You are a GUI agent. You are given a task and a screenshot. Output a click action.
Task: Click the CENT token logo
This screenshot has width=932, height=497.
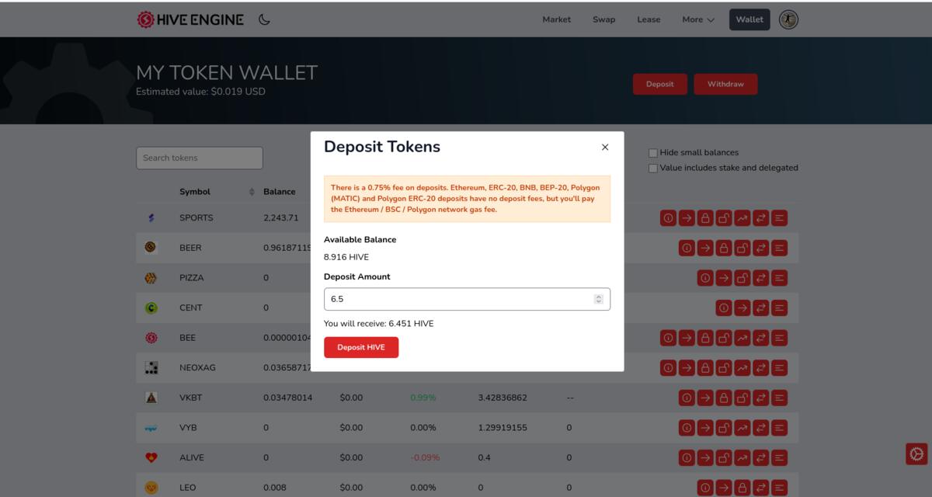[151, 308]
